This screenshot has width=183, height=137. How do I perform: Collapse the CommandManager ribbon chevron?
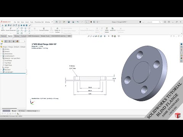coord(181,33)
